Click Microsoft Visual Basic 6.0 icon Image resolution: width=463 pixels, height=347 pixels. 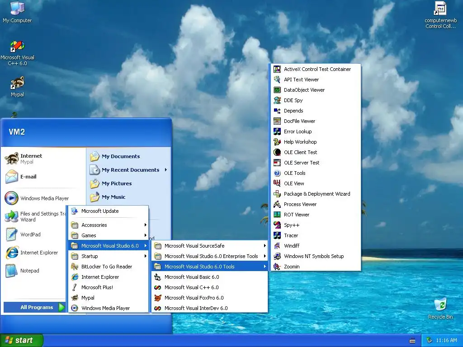tap(158, 277)
